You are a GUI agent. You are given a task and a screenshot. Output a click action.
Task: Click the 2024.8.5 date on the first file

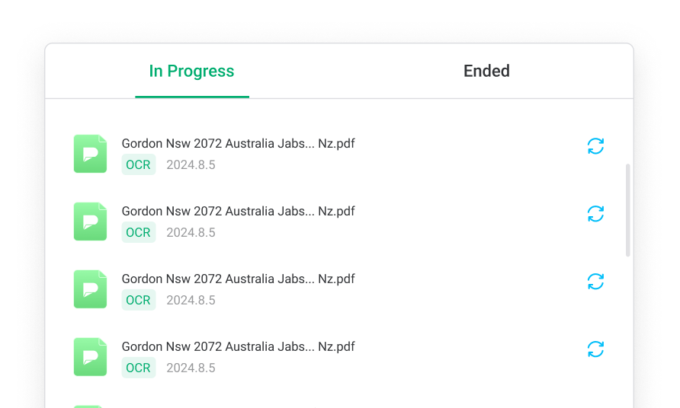click(x=191, y=164)
